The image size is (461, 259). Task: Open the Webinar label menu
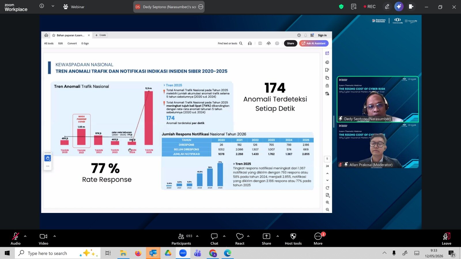74,7
